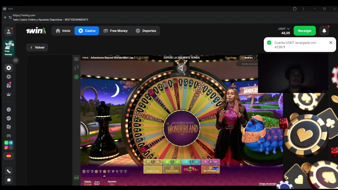Click the dealer name Courtney
Viewport: 338px width, 190px height.
(x=230, y=58)
